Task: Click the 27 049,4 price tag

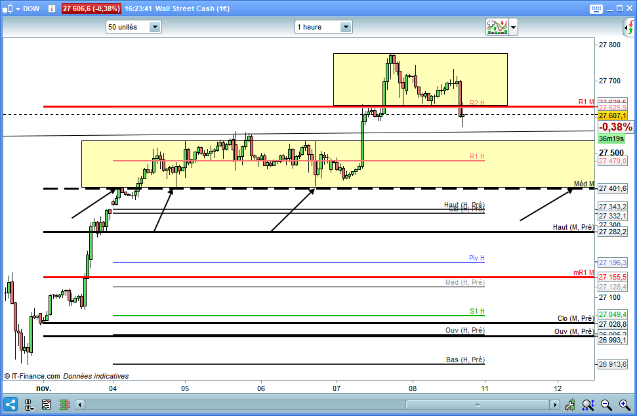Action: coord(612,314)
